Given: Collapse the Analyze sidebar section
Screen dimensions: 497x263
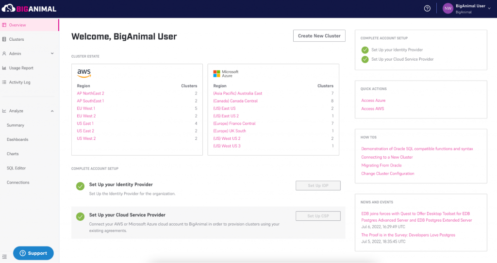Looking at the screenshot, I should click(x=52, y=111).
